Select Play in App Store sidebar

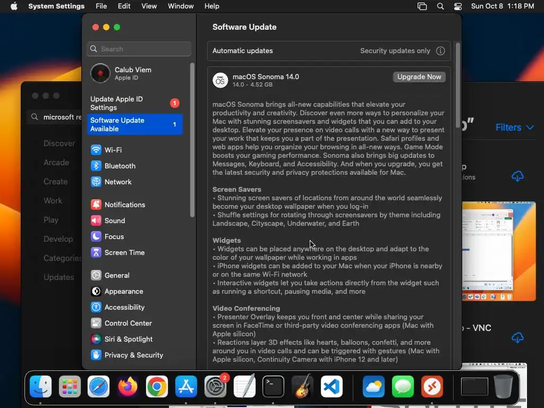(50, 220)
